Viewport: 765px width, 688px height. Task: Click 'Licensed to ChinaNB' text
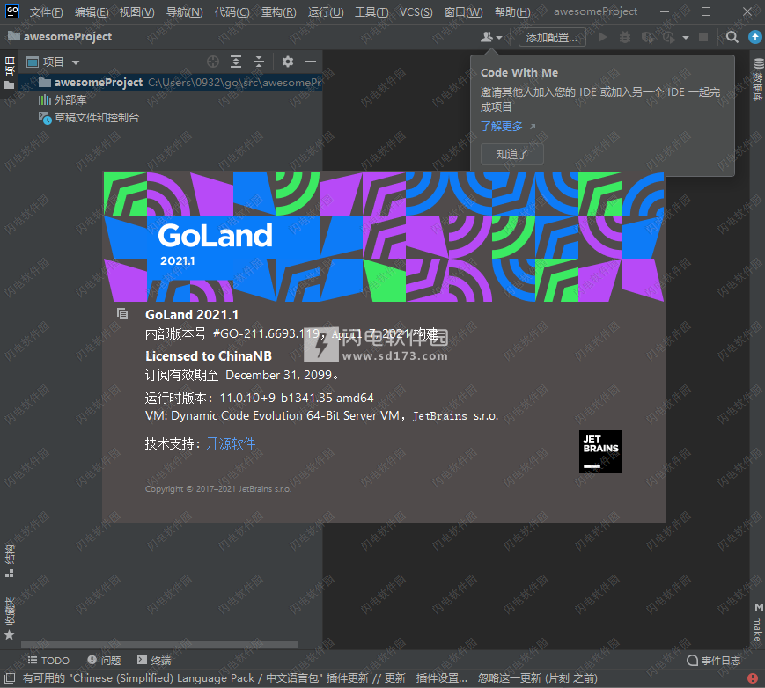209,356
